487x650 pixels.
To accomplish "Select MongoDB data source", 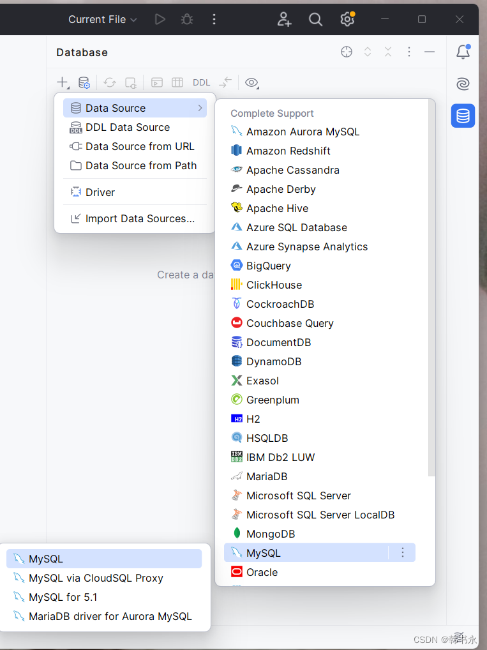I will [x=320, y=534].
